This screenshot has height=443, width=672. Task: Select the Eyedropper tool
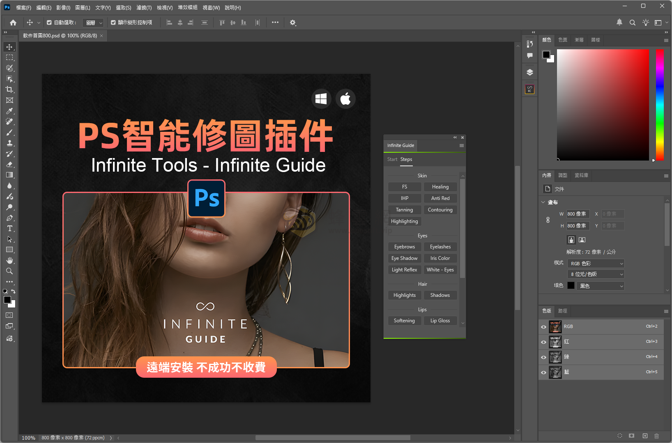click(x=9, y=111)
